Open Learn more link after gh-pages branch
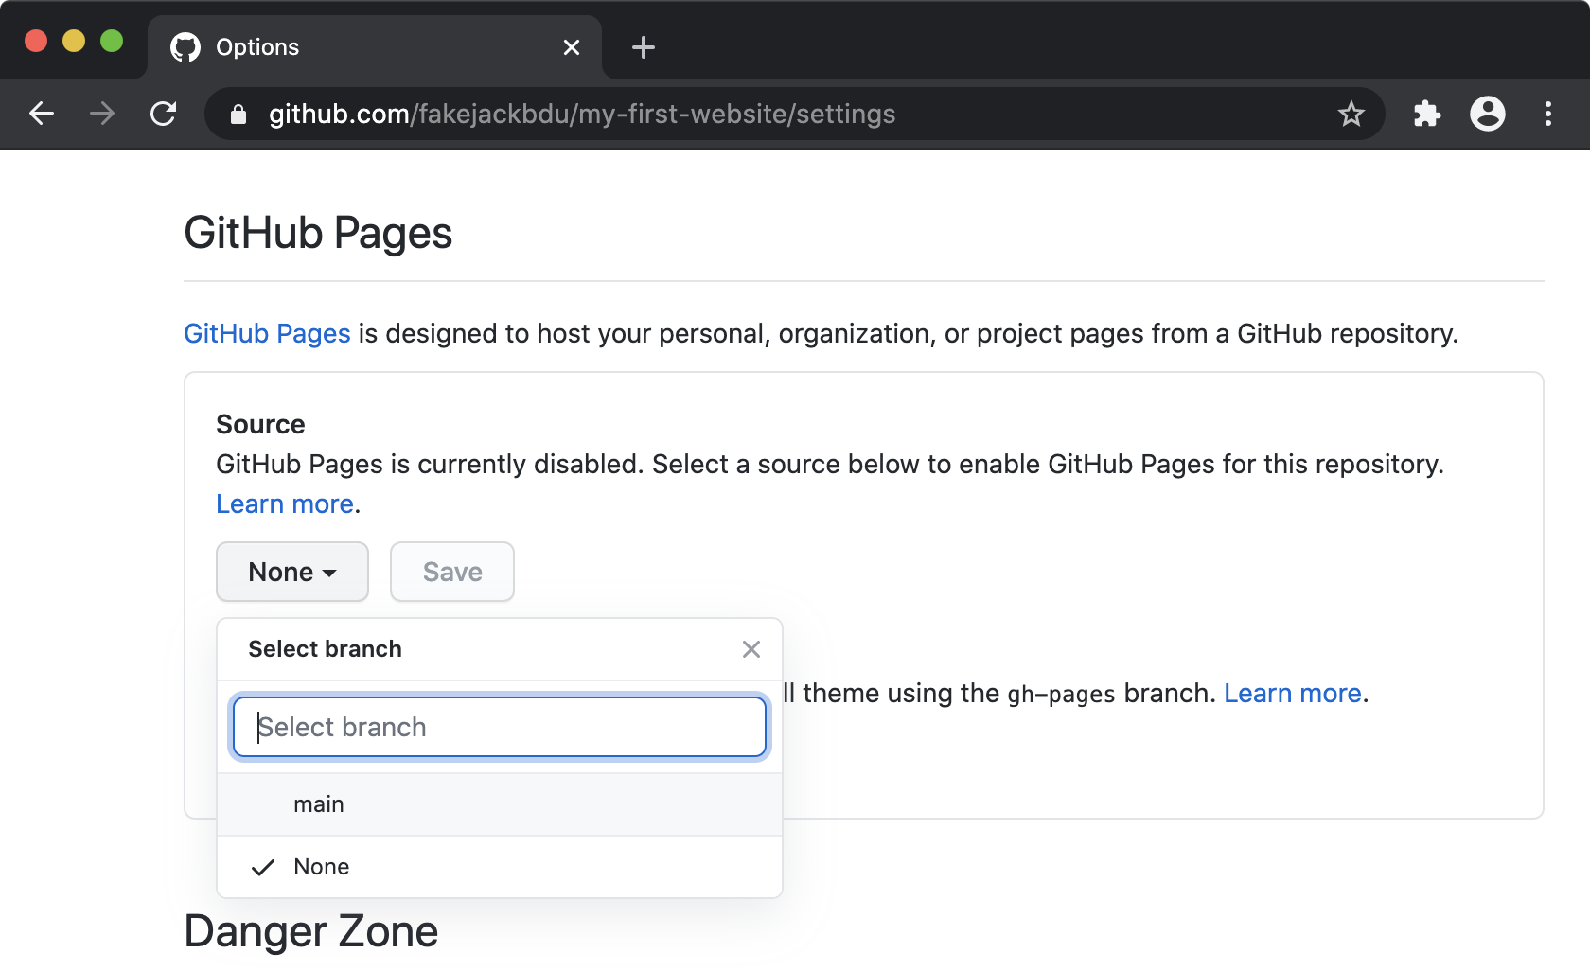 point(1293,693)
